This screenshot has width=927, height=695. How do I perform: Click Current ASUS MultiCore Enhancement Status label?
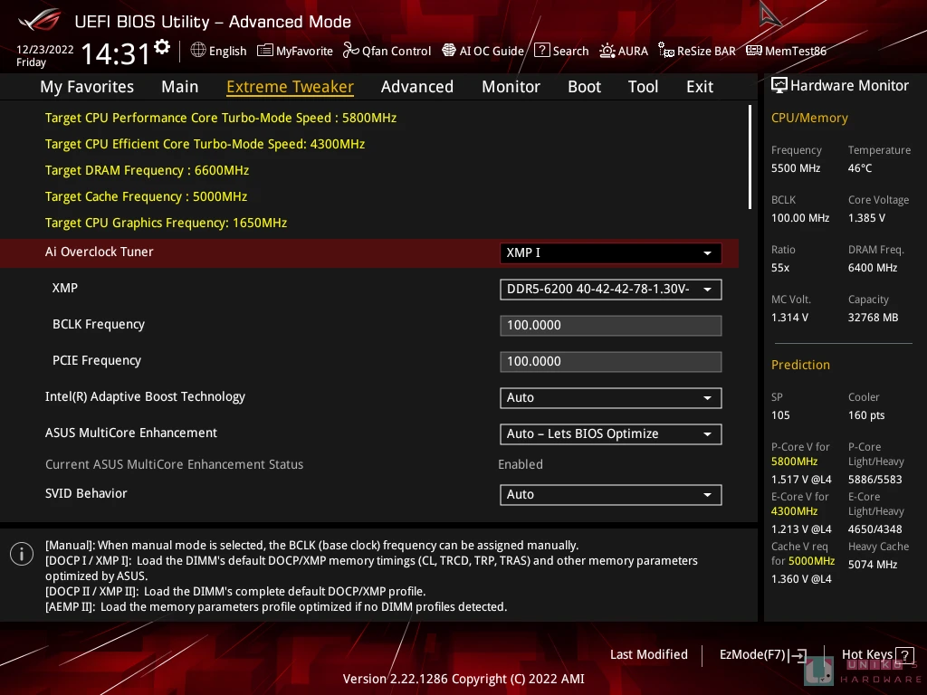coord(174,464)
